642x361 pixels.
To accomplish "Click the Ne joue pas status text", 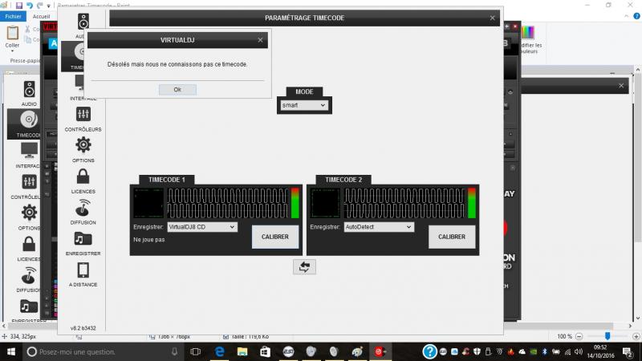I will coord(149,239).
